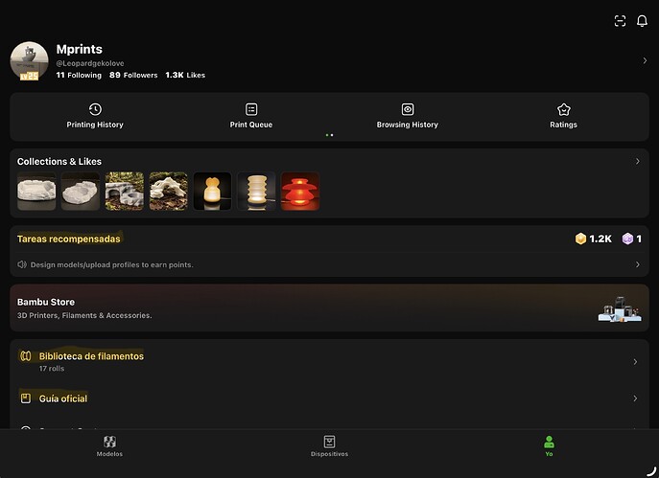Open the Print Queue list icon
The width and height of the screenshot is (659, 478).
pyautogui.click(x=251, y=109)
